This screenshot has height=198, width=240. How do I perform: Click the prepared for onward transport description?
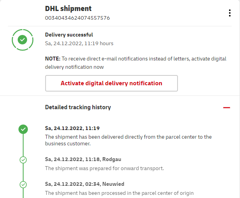[x=104, y=169]
